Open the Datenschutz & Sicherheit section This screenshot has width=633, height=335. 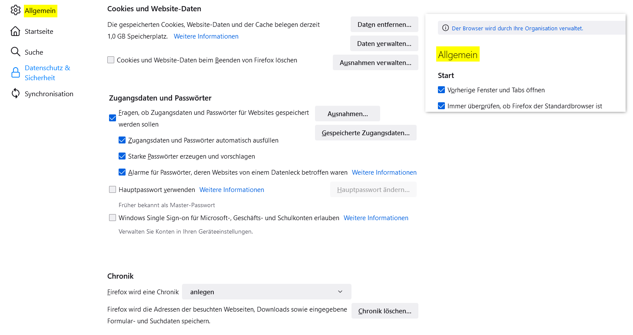(47, 73)
